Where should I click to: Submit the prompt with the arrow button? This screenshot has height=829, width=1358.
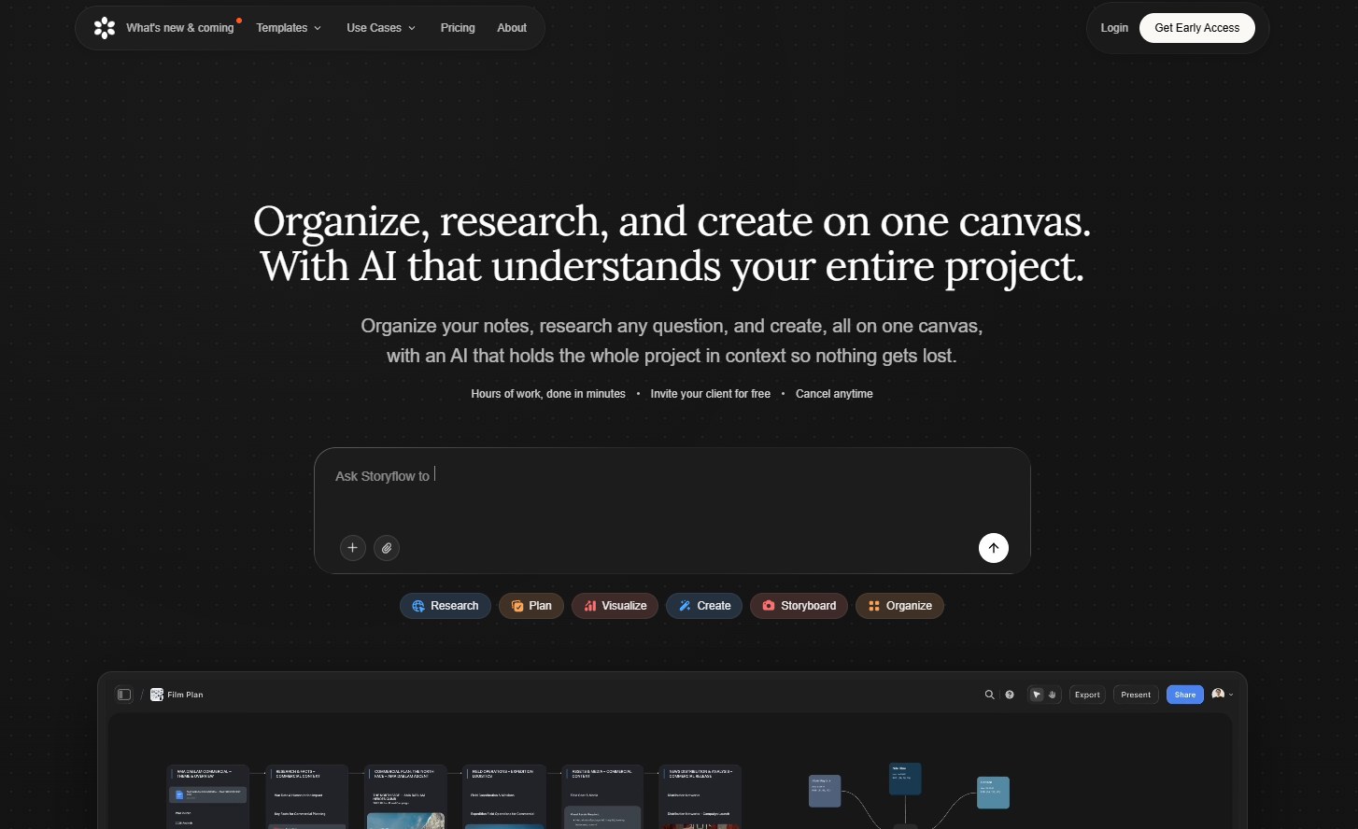tap(994, 548)
